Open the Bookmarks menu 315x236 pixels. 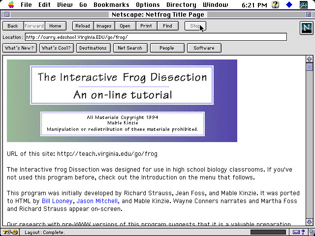coord(111,5)
